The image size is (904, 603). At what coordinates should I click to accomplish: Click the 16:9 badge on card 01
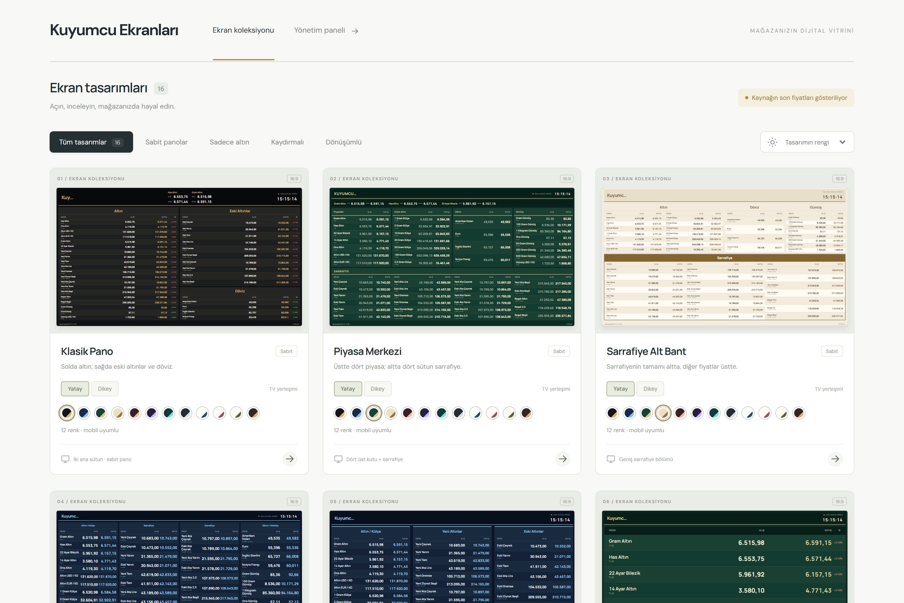294,179
